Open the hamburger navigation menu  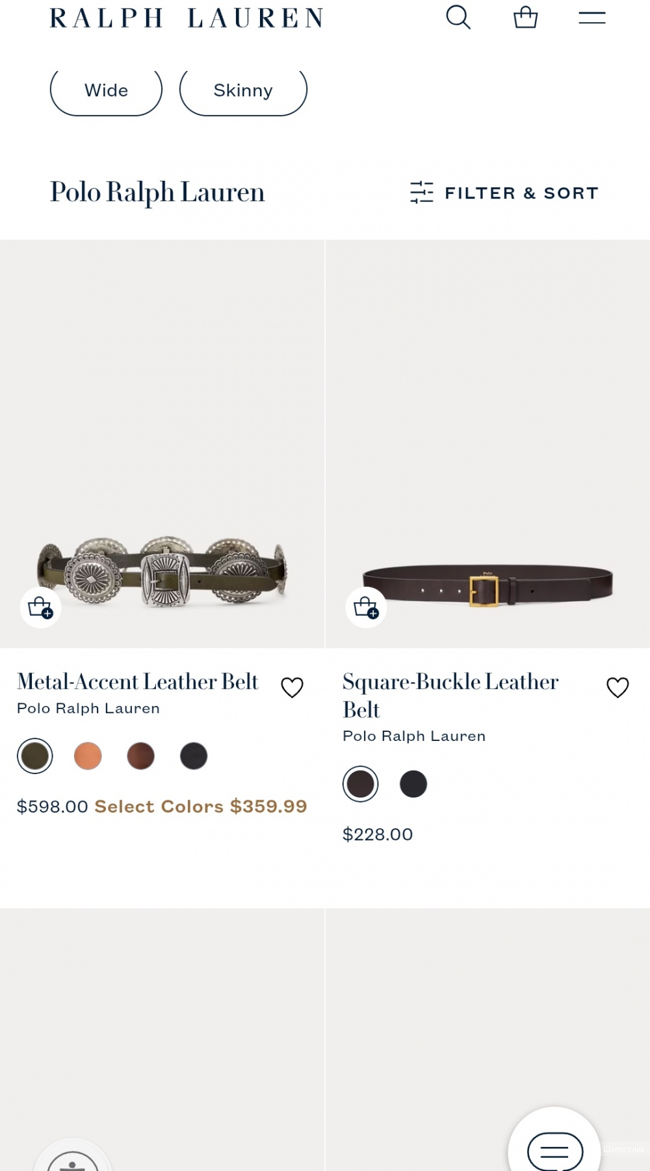[592, 18]
